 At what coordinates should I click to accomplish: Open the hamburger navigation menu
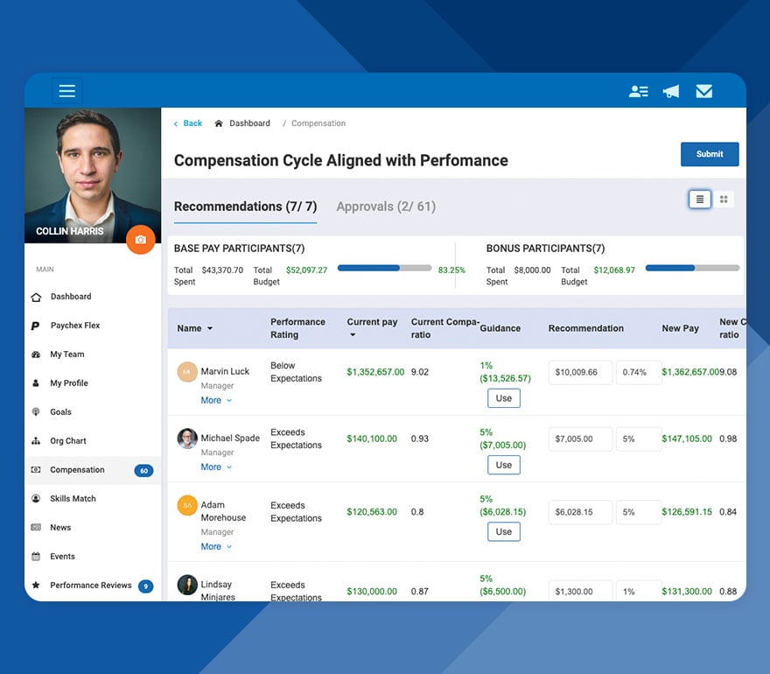click(67, 90)
